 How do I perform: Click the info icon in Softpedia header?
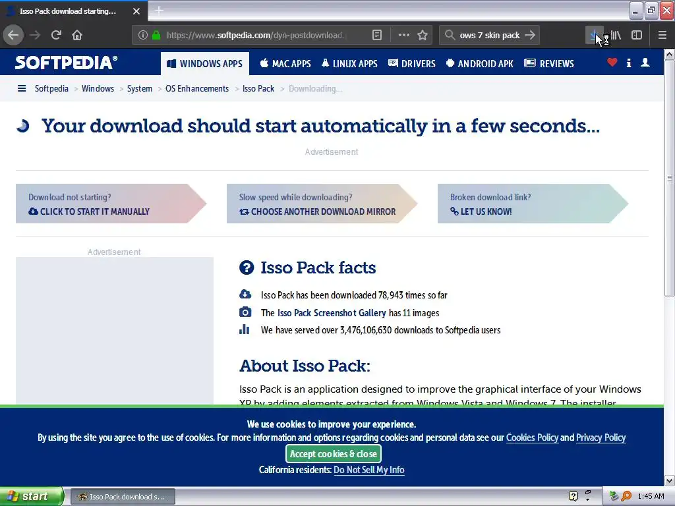tap(628, 63)
